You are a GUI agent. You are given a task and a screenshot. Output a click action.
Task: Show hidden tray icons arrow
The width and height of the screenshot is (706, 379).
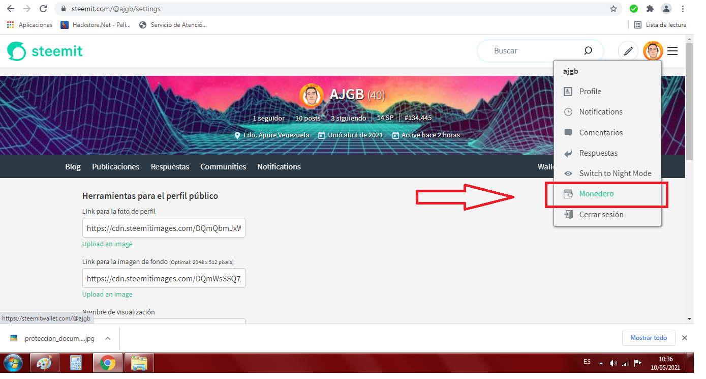pyautogui.click(x=601, y=363)
